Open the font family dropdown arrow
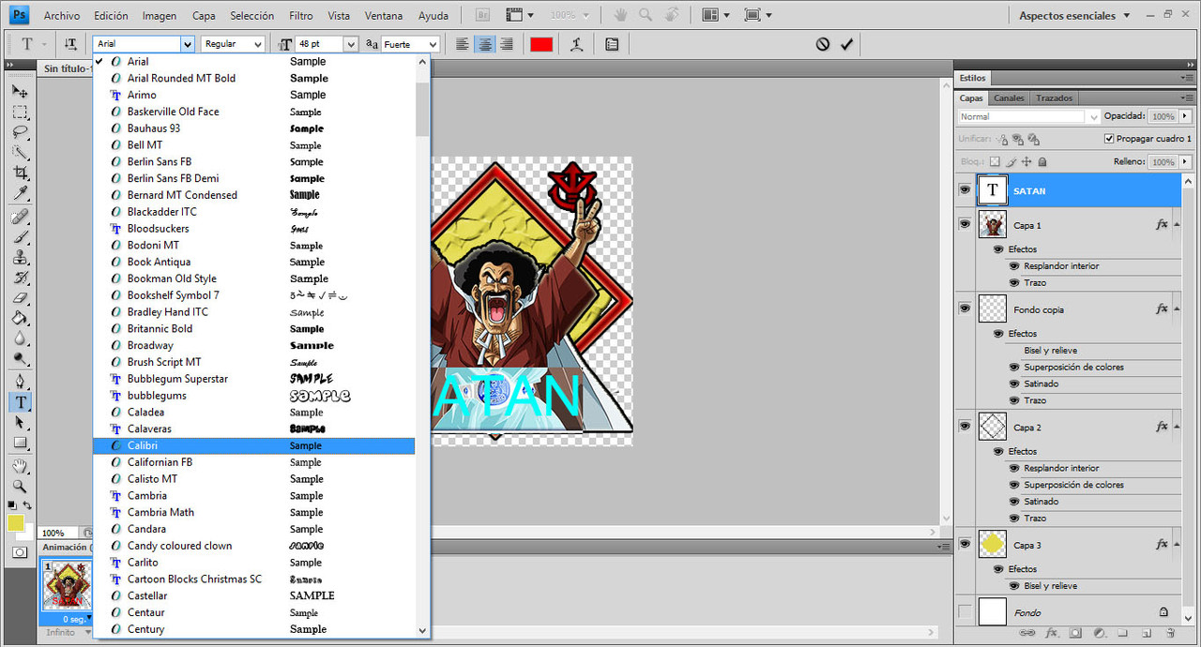1201x647 pixels. [187, 44]
